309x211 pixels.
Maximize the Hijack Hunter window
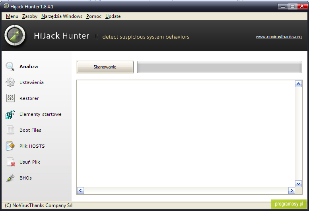292,6
